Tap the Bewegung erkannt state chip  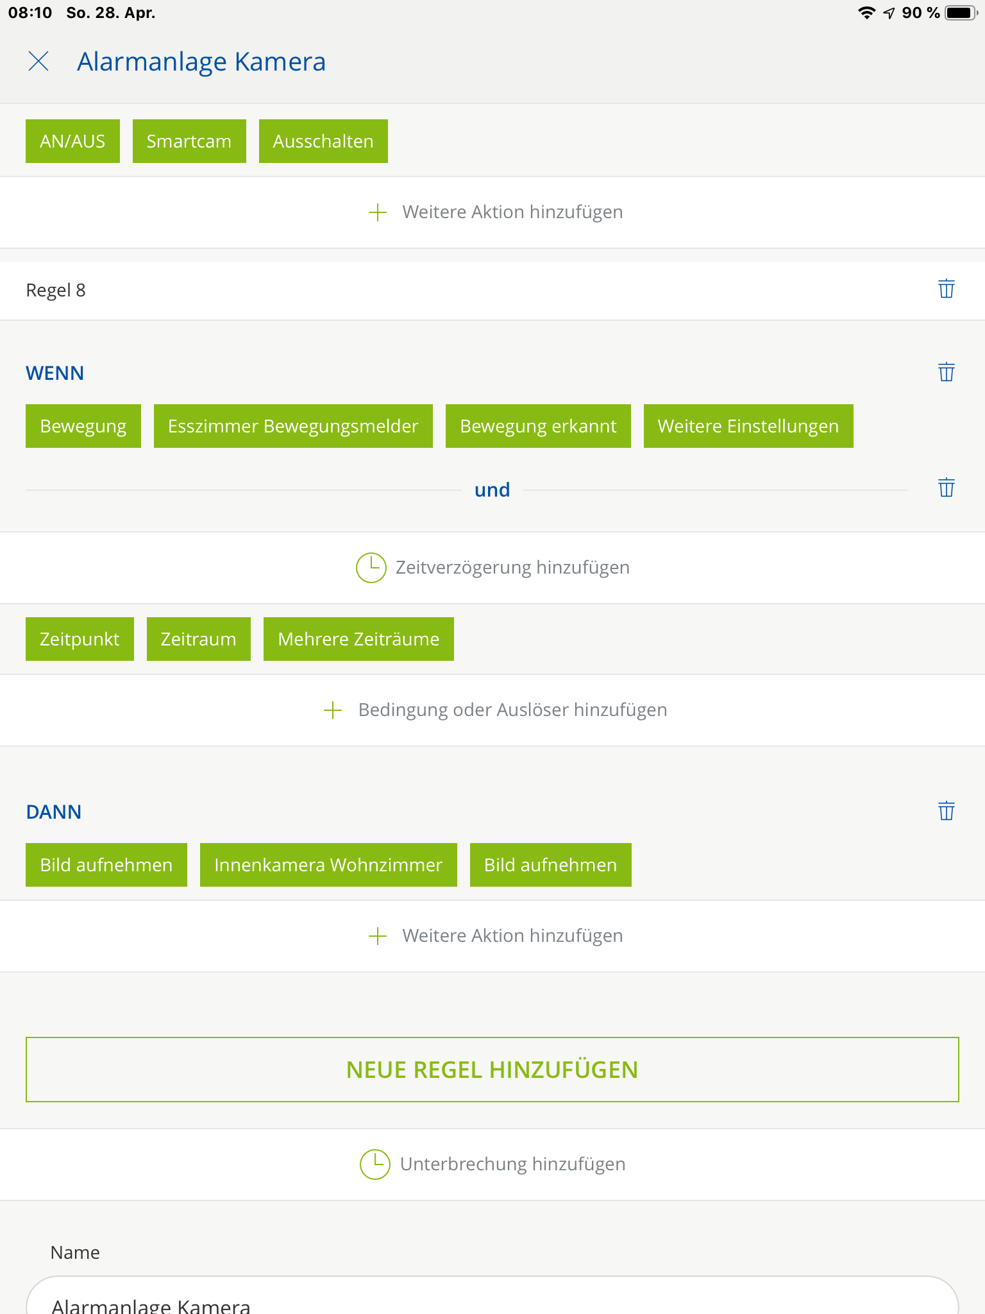click(538, 426)
